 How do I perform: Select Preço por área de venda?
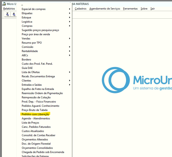[44, 34]
